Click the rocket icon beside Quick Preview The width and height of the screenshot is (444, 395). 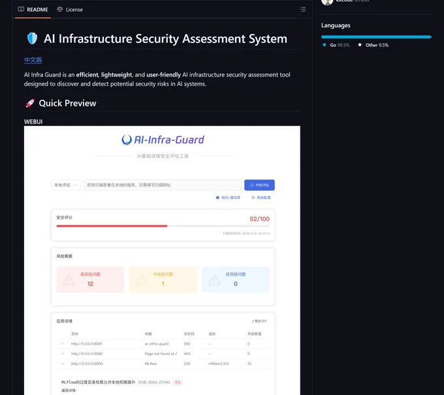pyautogui.click(x=30, y=103)
